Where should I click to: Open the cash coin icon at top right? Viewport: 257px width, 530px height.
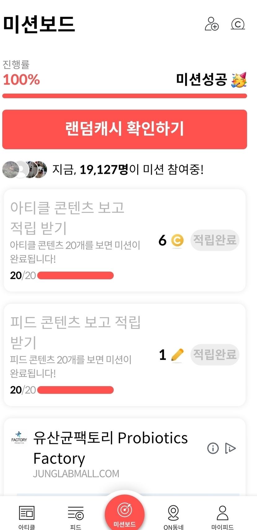tap(238, 24)
